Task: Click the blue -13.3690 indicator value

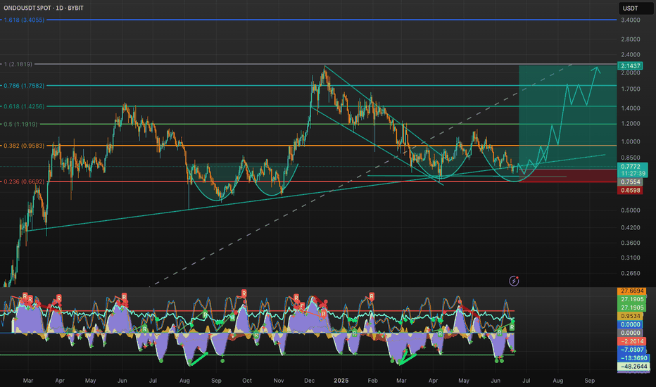Action: 633,358
